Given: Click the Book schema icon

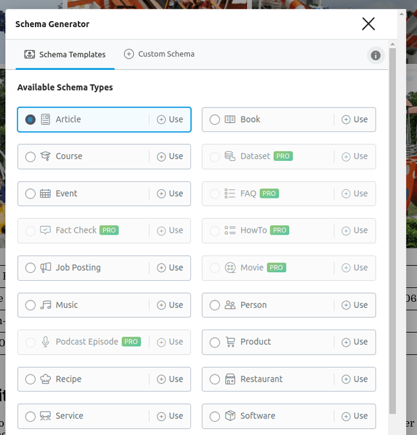Looking at the screenshot, I should click(x=230, y=119).
